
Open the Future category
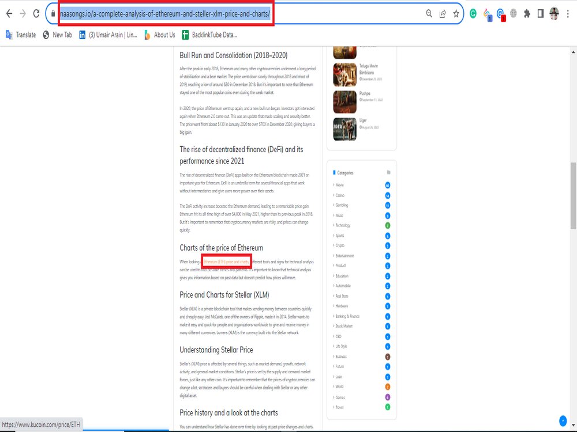pos(340,366)
